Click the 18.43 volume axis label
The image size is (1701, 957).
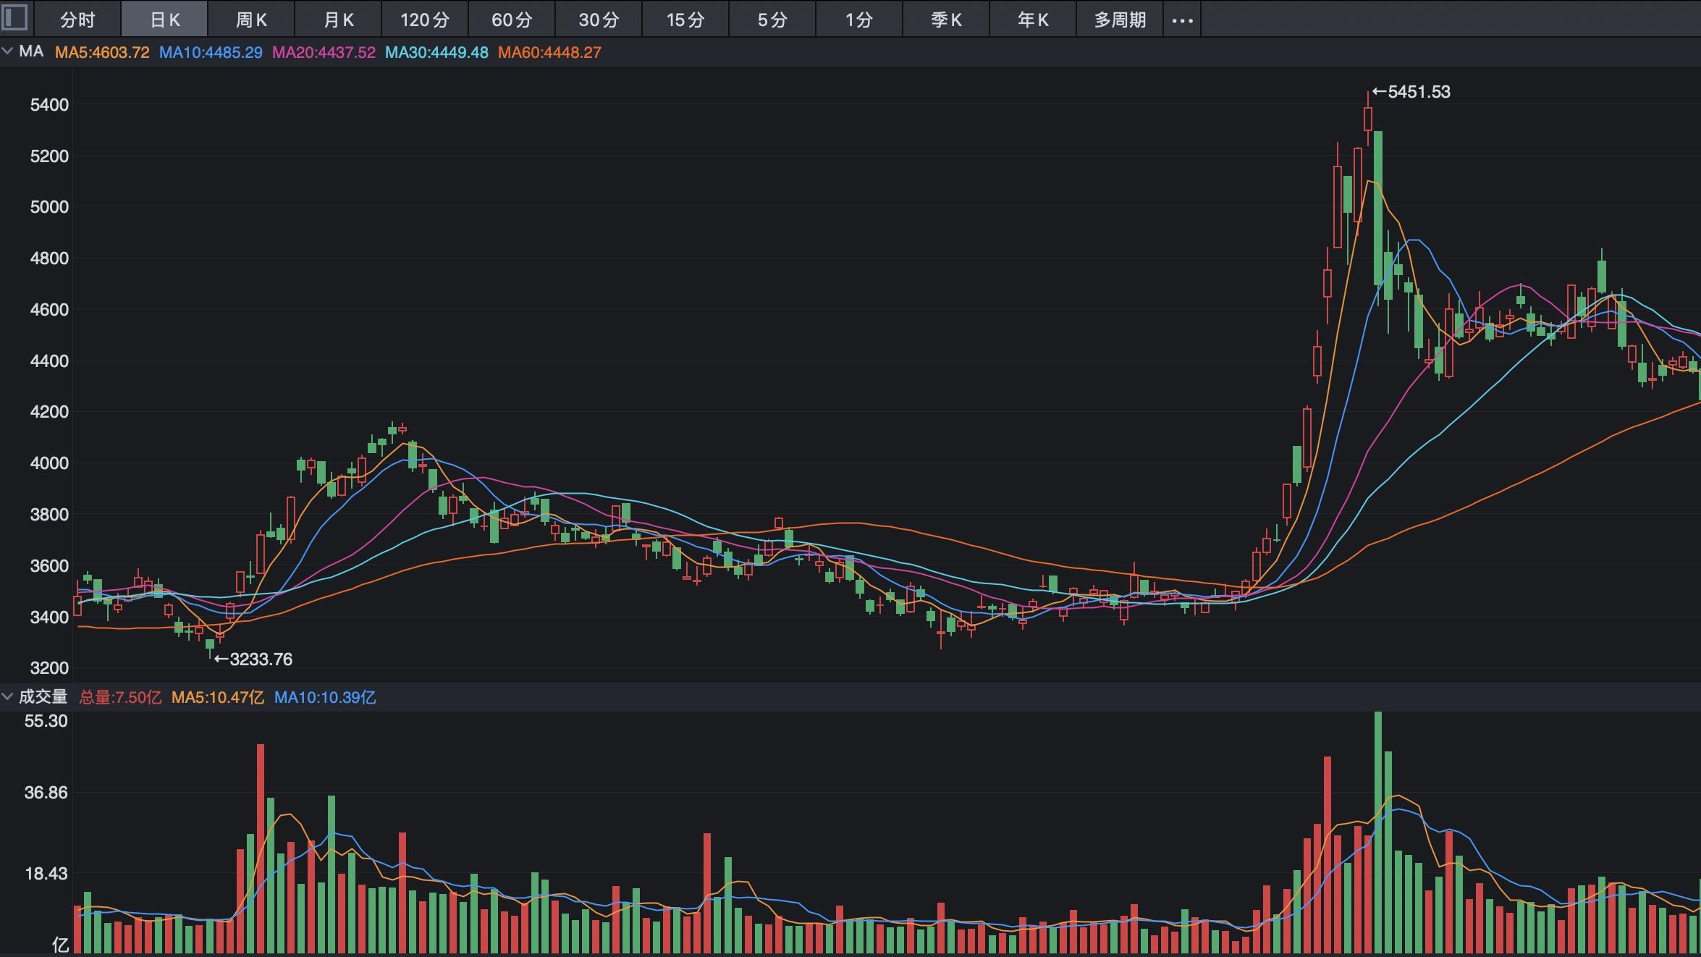coord(46,874)
